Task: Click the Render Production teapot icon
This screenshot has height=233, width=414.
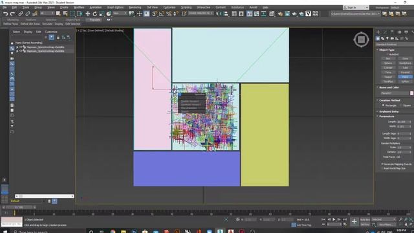Action: point(294,14)
